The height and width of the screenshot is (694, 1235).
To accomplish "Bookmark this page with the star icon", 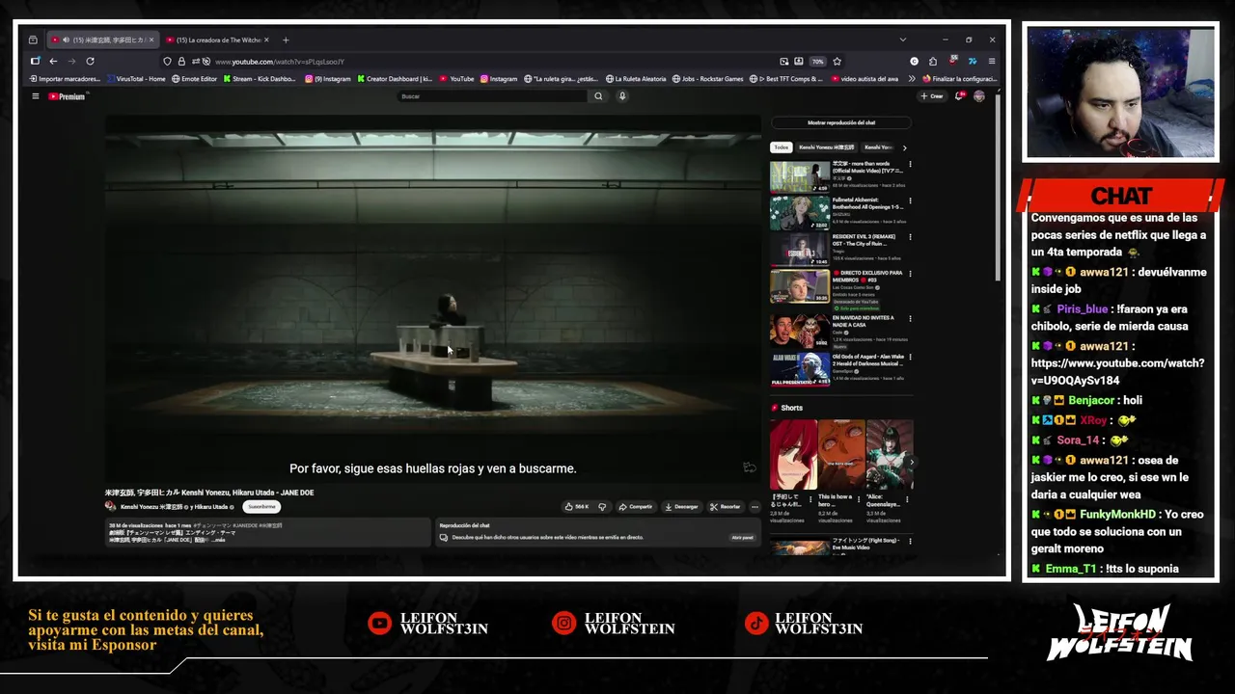I will pos(837,61).
